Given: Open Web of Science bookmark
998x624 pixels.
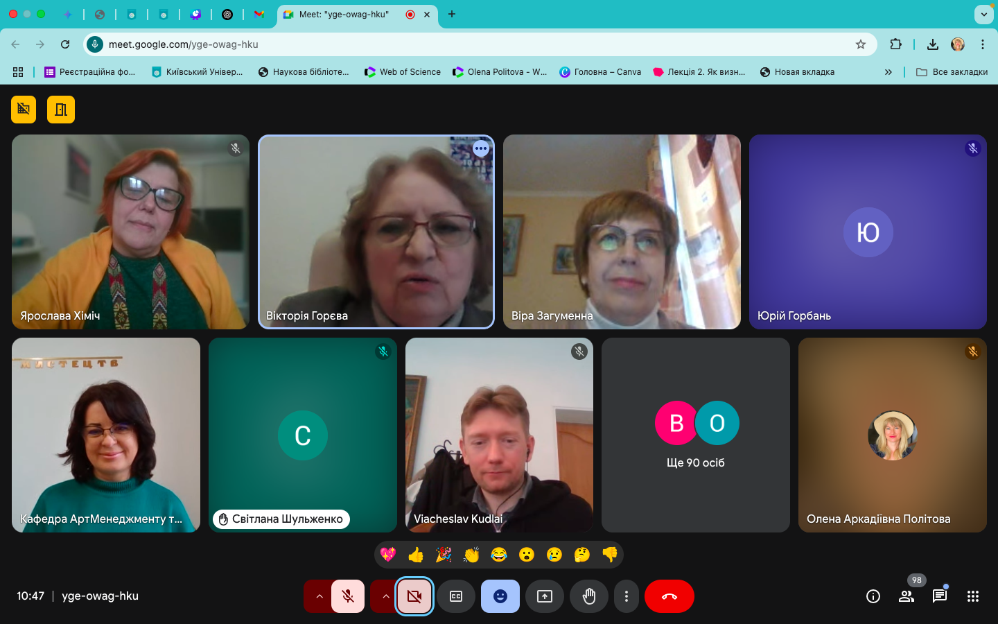Looking at the screenshot, I should coord(403,71).
